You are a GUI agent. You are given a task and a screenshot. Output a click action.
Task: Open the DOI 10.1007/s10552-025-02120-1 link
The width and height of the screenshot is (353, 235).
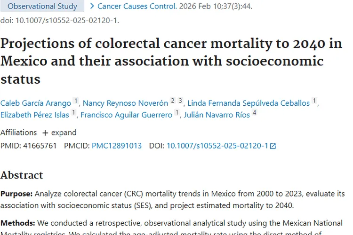coord(217,146)
